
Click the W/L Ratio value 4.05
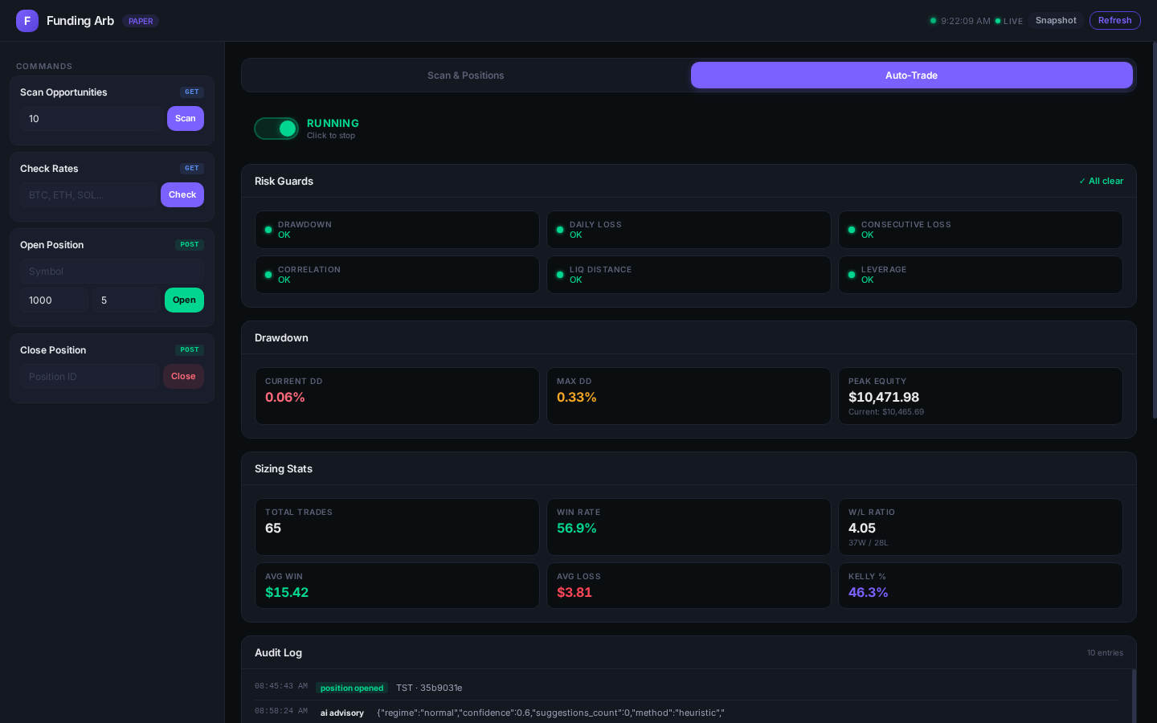pyautogui.click(x=862, y=529)
